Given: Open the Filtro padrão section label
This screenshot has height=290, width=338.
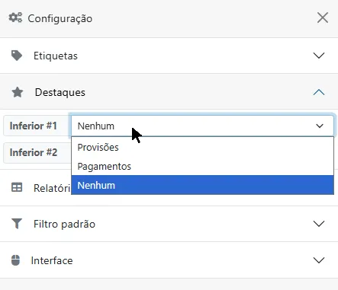Looking at the screenshot, I should pyautogui.click(x=64, y=224).
